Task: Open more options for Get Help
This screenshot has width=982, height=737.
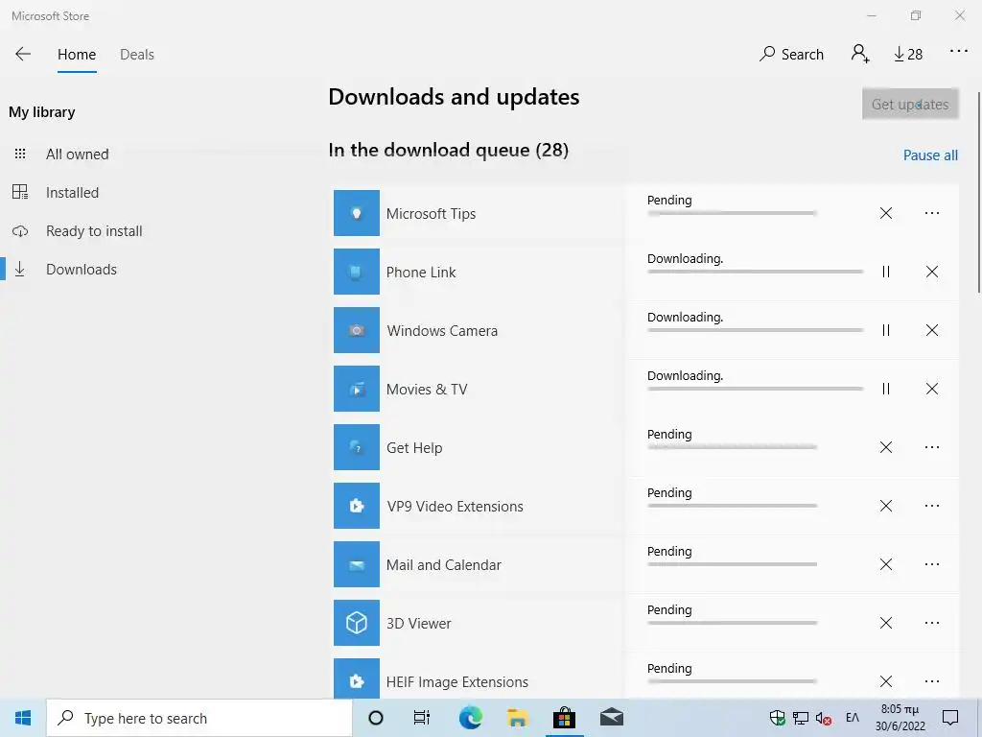Action: point(932,447)
